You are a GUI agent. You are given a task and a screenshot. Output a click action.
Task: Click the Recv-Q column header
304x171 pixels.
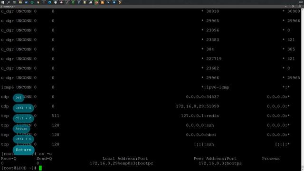9,159
